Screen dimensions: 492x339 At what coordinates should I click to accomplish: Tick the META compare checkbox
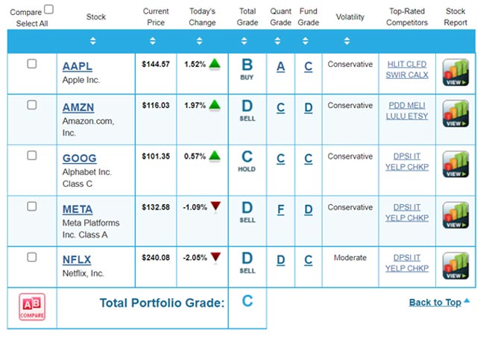(x=32, y=206)
